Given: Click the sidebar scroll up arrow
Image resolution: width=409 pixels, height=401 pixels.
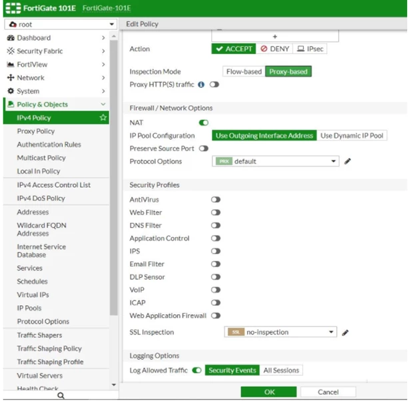Looking at the screenshot, I should [114, 36].
